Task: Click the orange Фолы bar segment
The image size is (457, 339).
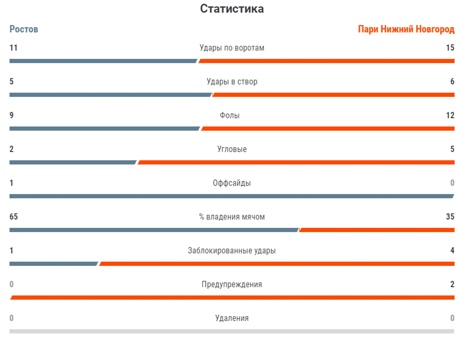Action: [x=328, y=129]
